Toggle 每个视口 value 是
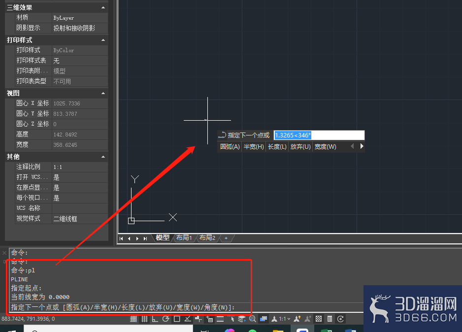This screenshot has width=462, height=332. 80,198
